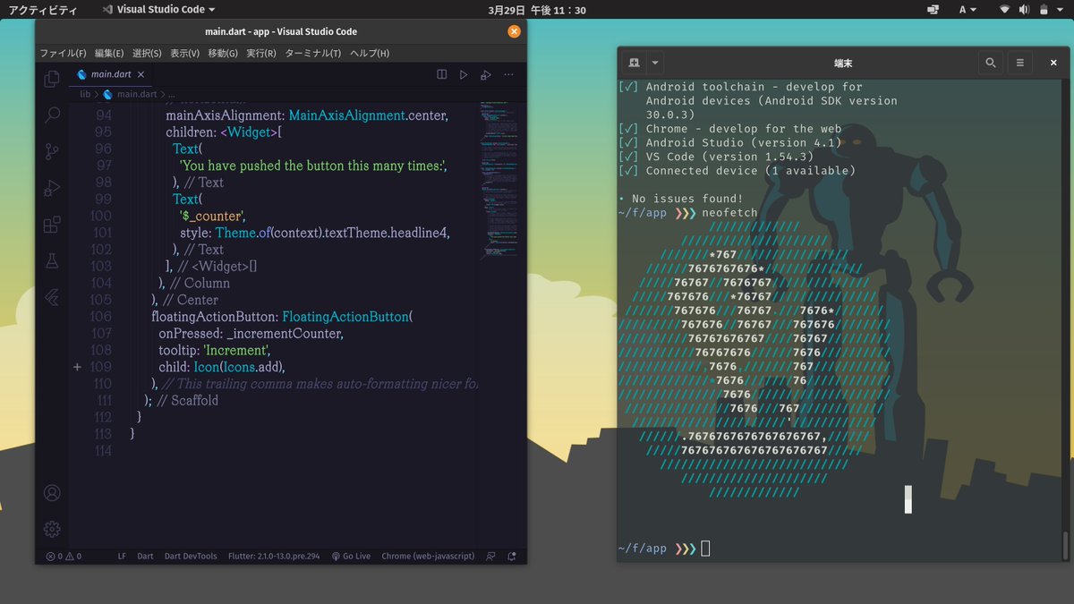Open the Extensions view

[x=52, y=225]
